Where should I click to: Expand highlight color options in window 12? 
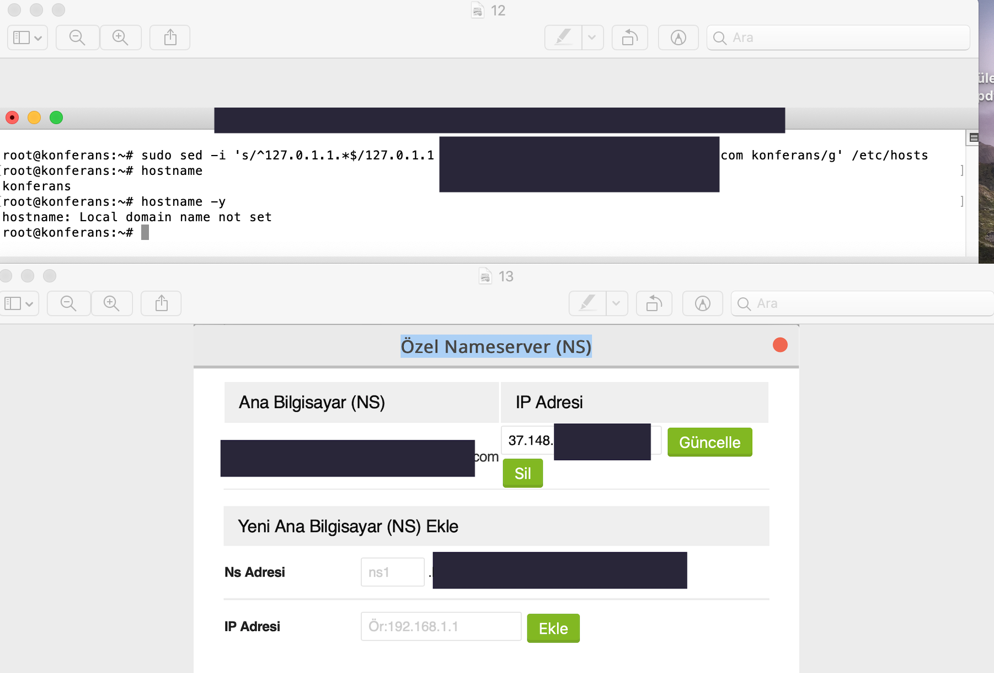592,38
